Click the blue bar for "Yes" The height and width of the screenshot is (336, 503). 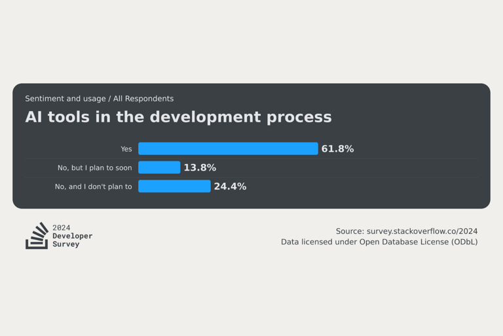228,149
